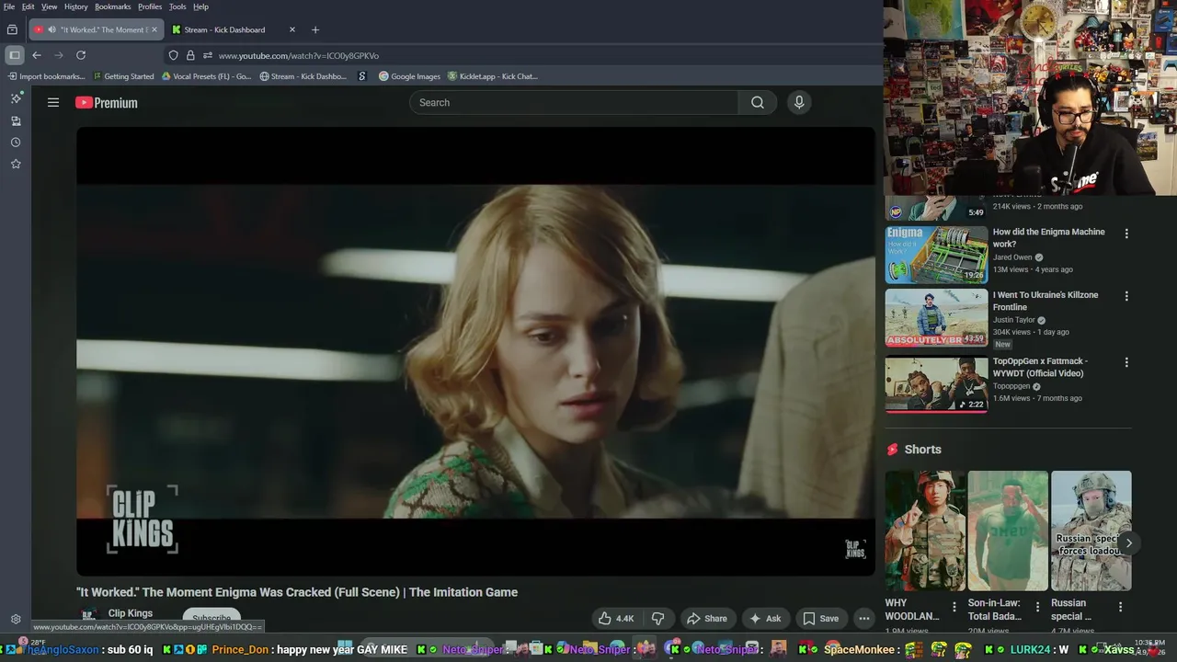Open the Ask AI button
Image resolution: width=1177 pixels, height=662 pixels.
click(x=765, y=619)
